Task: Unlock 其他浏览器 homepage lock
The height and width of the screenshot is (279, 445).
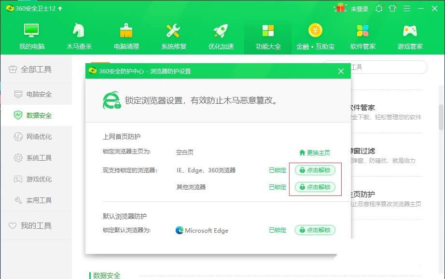Action: point(315,187)
